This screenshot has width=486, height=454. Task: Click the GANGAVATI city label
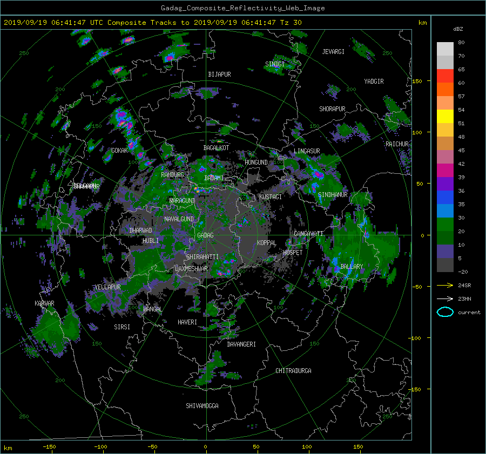pos(308,233)
